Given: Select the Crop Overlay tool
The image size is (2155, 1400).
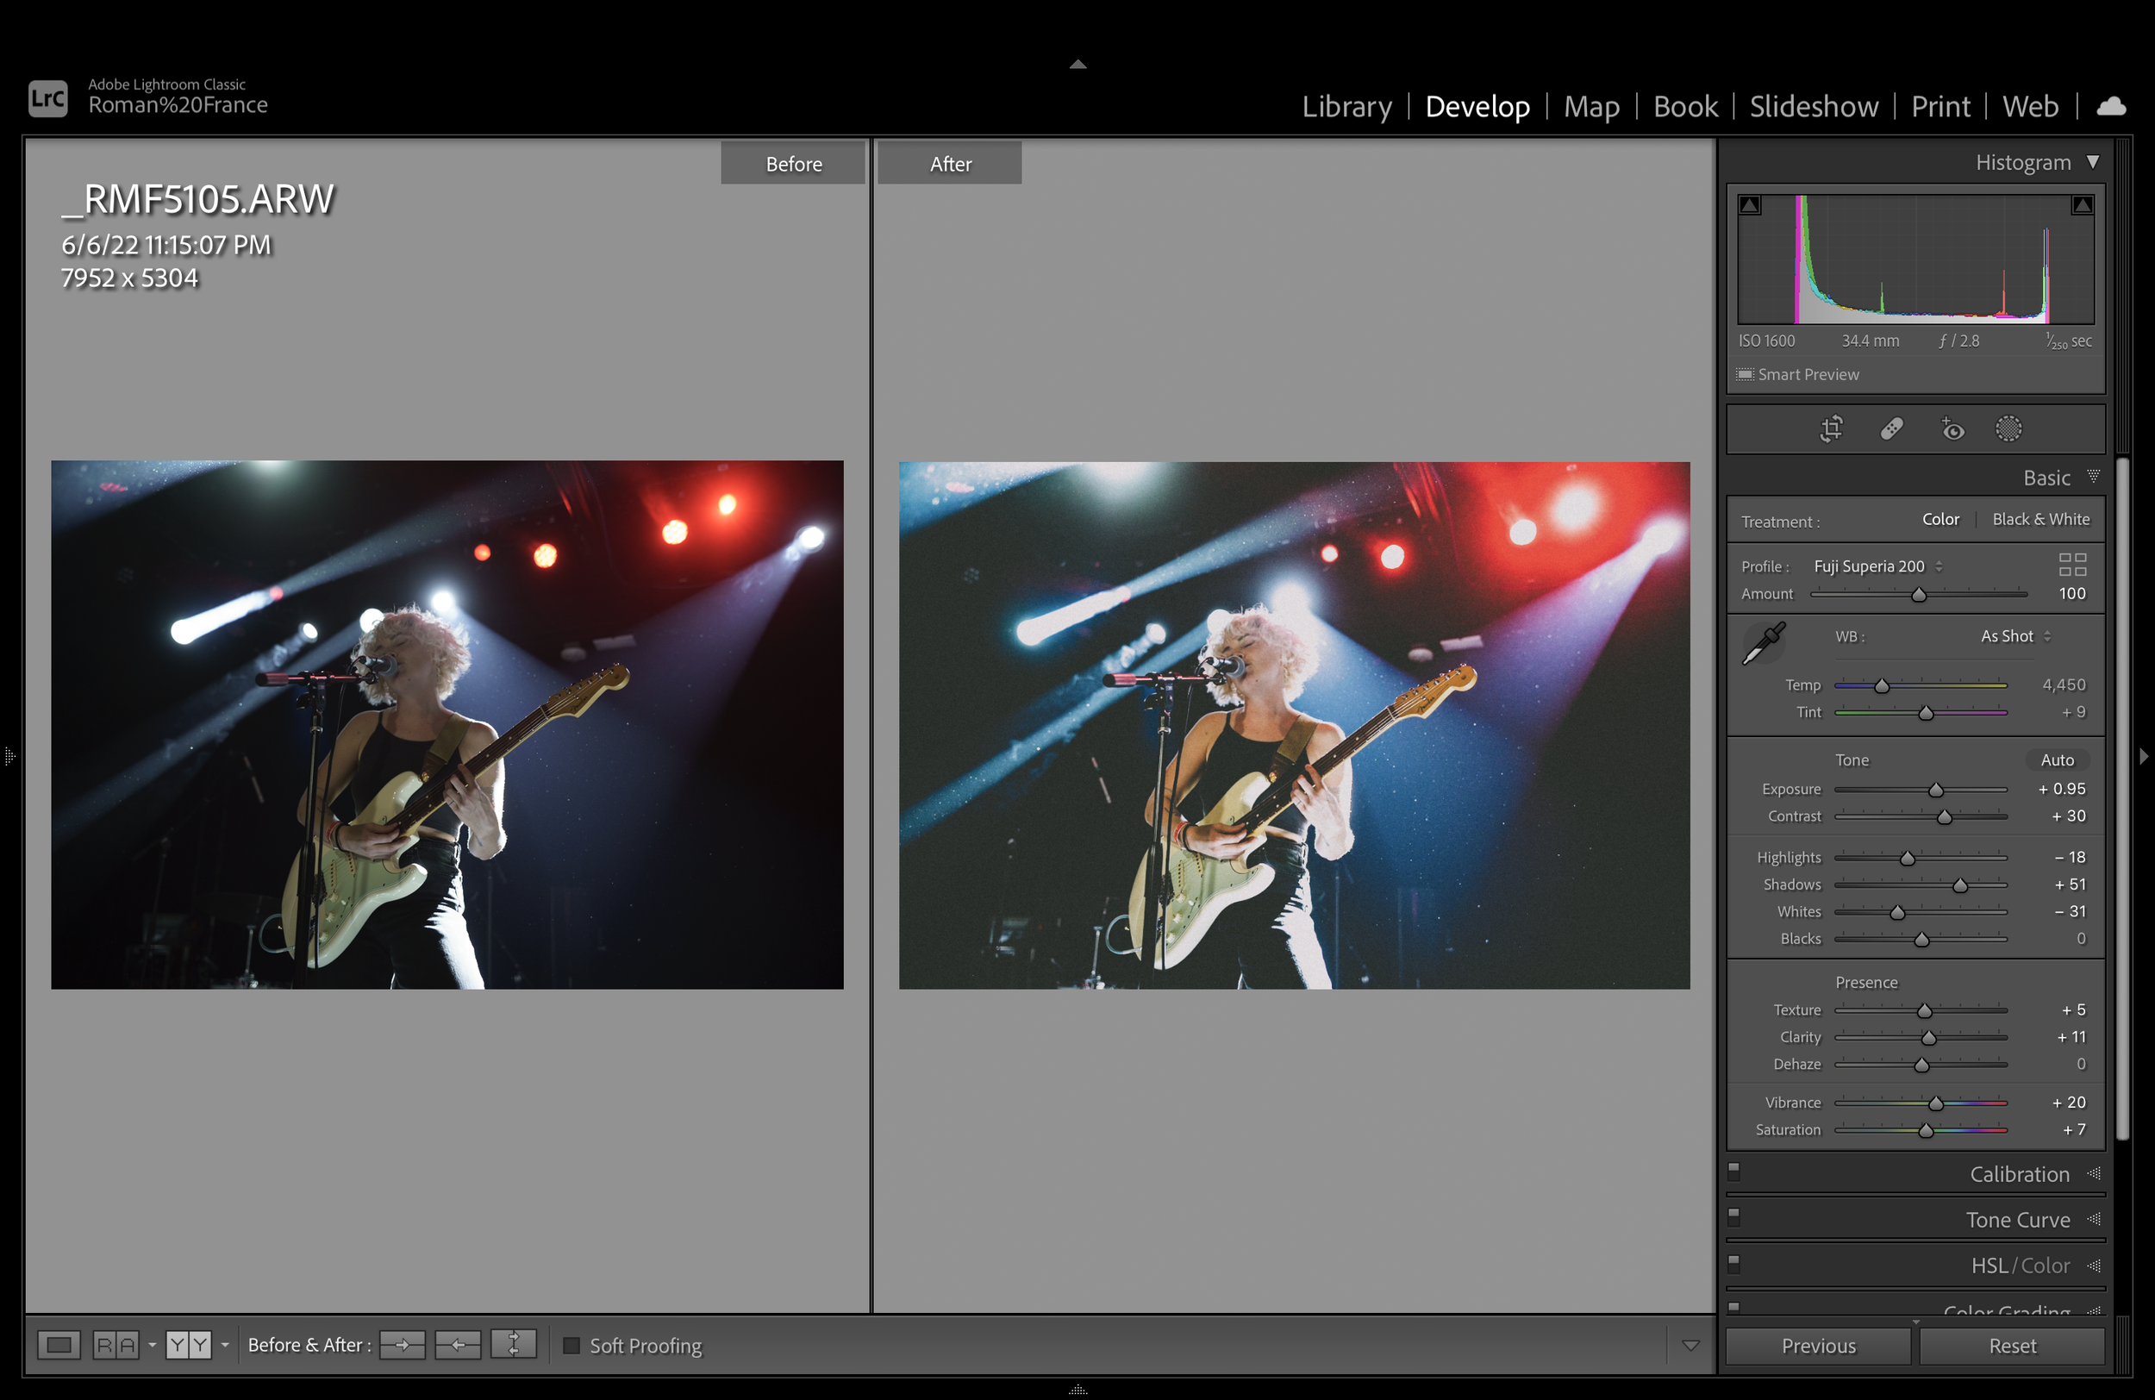Looking at the screenshot, I should (x=1831, y=428).
